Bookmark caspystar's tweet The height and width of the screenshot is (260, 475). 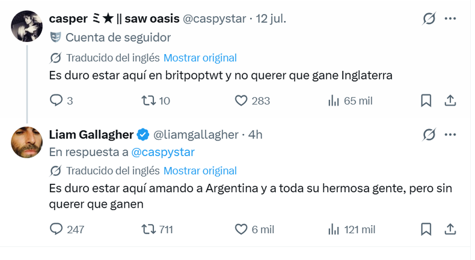pyautogui.click(x=426, y=100)
